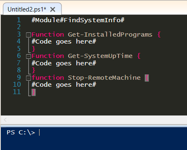Click the comment text on line 10
The width and height of the screenshot is (187, 150).
coord(64,85)
